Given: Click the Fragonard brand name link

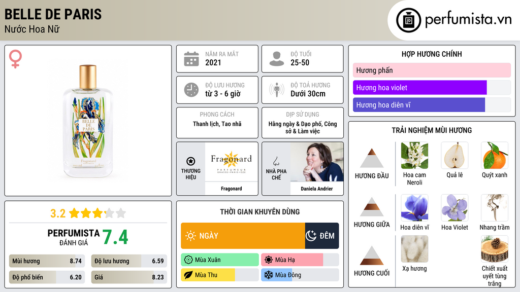Looking at the screenshot, I should [x=231, y=189].
